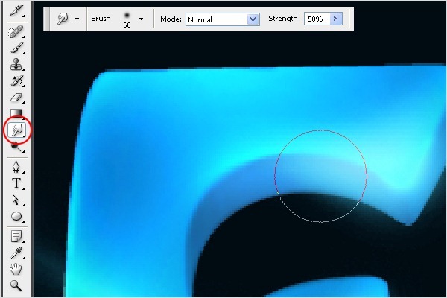The height and width of the screenshot is (298, 447).
Task: Select the Pen tool
Action: click(16, 167)
